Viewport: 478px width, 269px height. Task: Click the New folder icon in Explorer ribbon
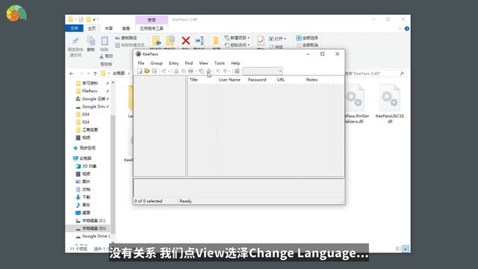(x=216, y=41)
